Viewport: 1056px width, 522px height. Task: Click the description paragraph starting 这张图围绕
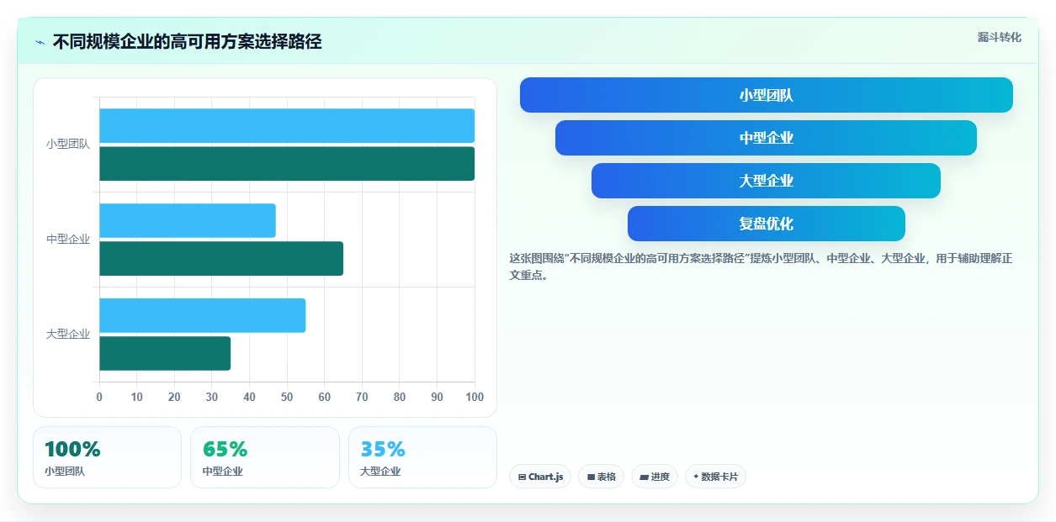[761, 266]
